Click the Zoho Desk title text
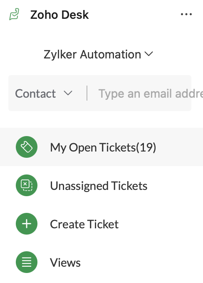203x283 pixels. pos(59,15)
